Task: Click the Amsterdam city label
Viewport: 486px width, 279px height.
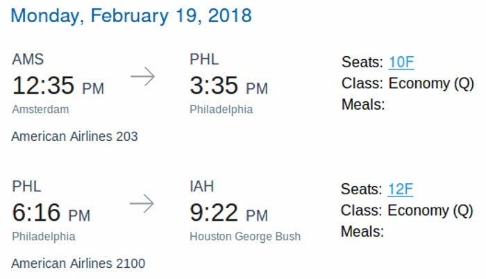Action: tap(40, 109)
